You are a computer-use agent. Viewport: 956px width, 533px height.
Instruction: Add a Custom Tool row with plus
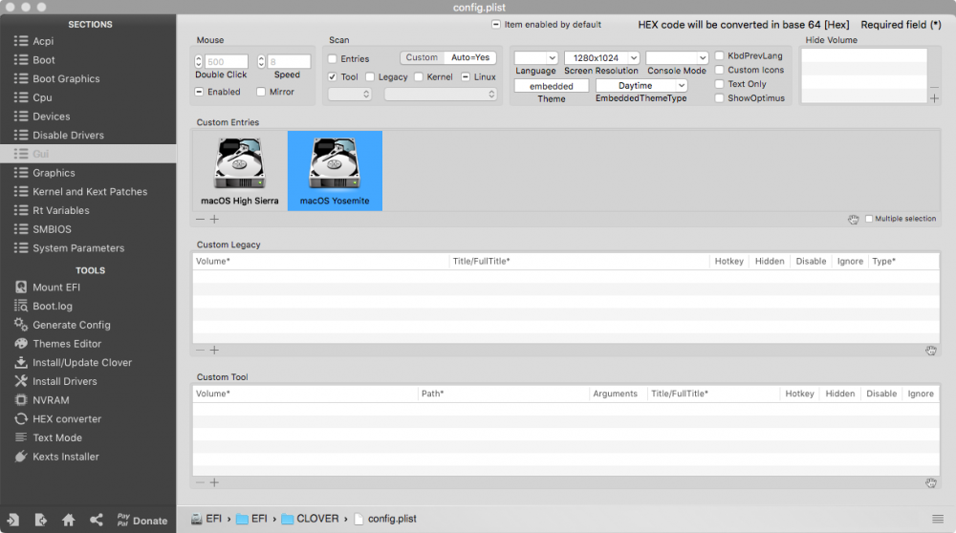coord(214,482)
